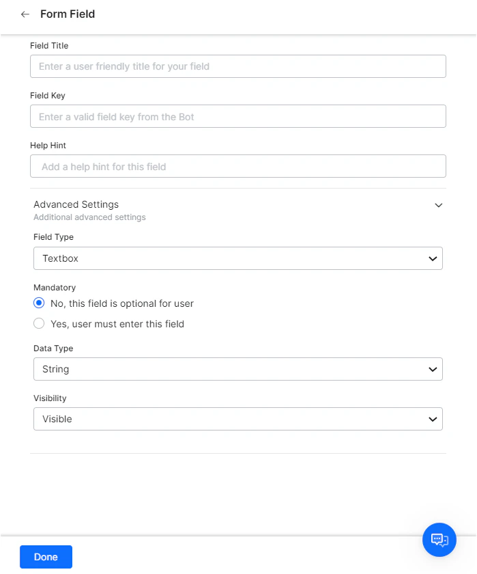Click into the Help Hint input
This screenshot has height=574, width=477.
click(237, 166)
